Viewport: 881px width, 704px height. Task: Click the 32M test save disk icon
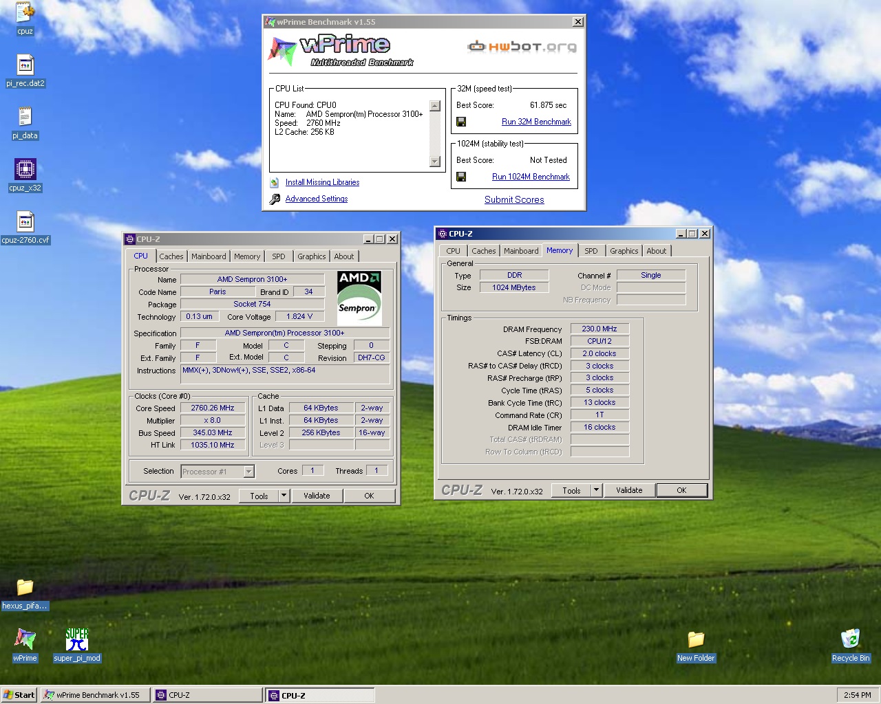461,122
